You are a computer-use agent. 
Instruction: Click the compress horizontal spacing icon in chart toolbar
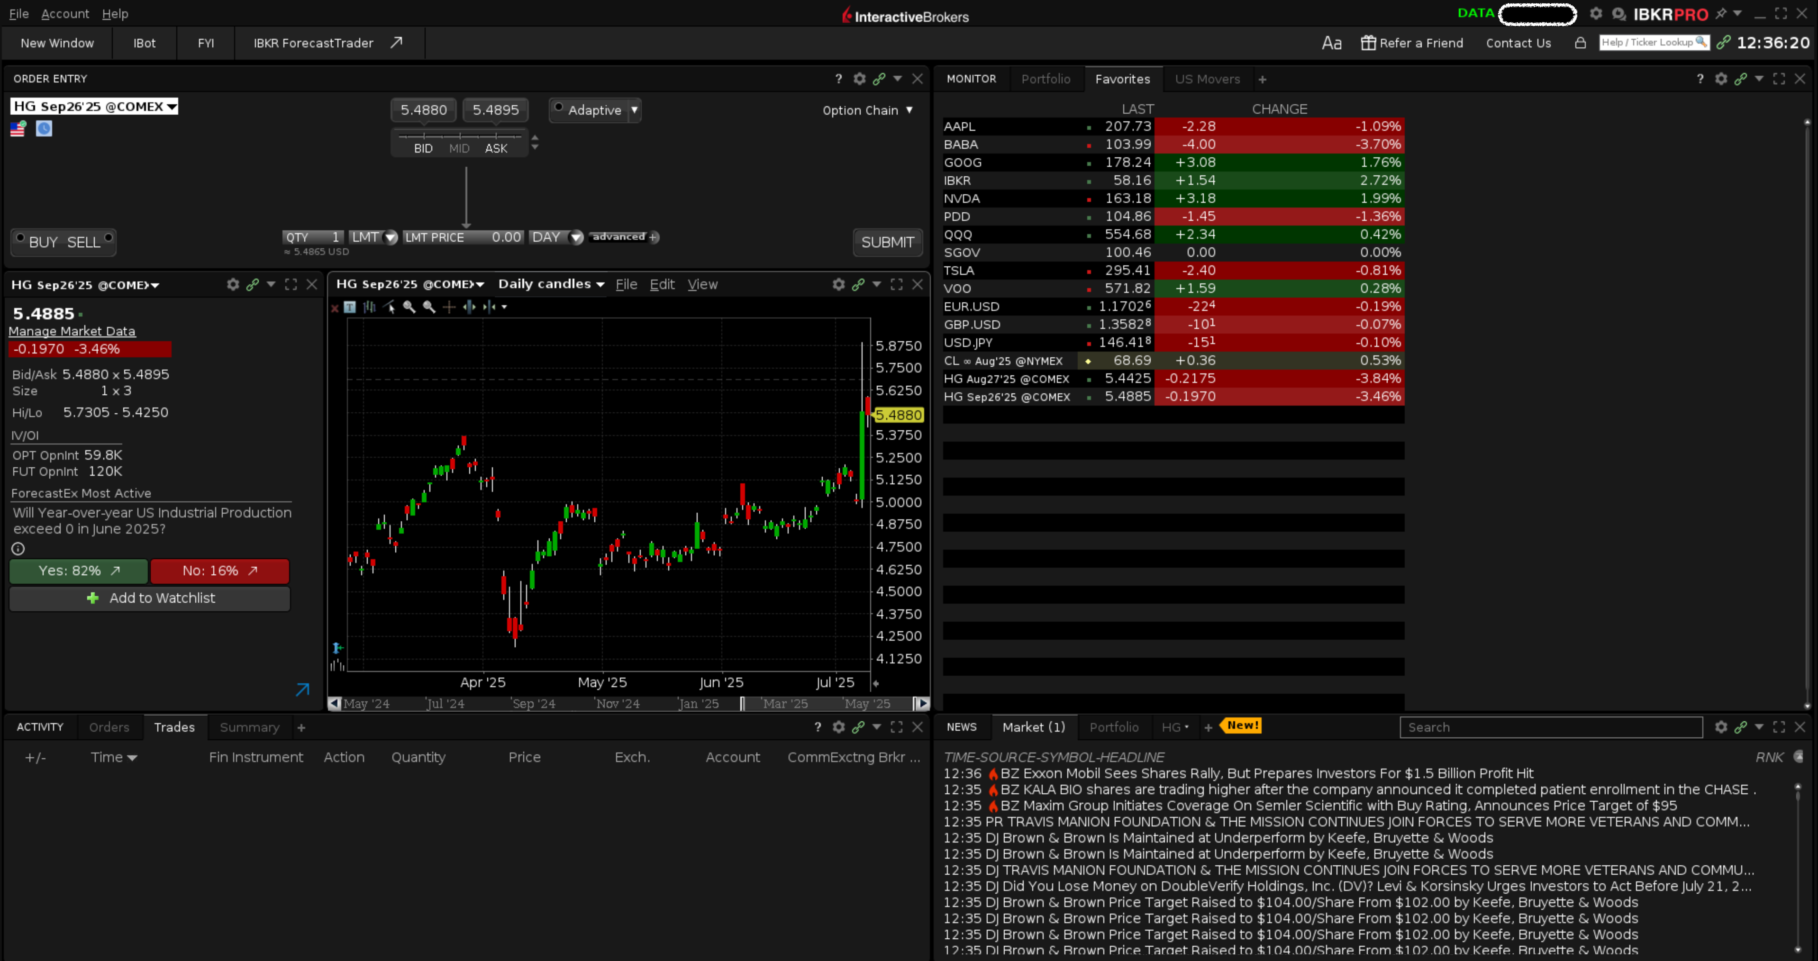(x=489, y=307)
